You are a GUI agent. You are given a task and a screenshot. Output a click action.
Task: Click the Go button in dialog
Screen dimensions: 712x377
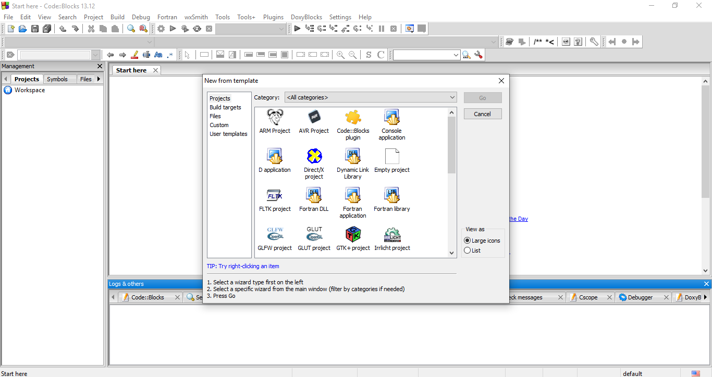pyautogui.click(x=483, y=98)
